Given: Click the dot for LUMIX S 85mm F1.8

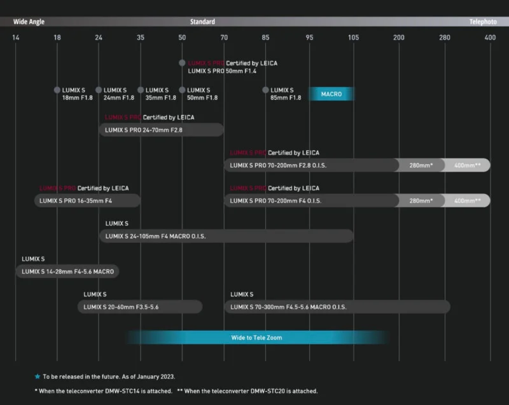Looking at the screenshot, I should (265, 90).
